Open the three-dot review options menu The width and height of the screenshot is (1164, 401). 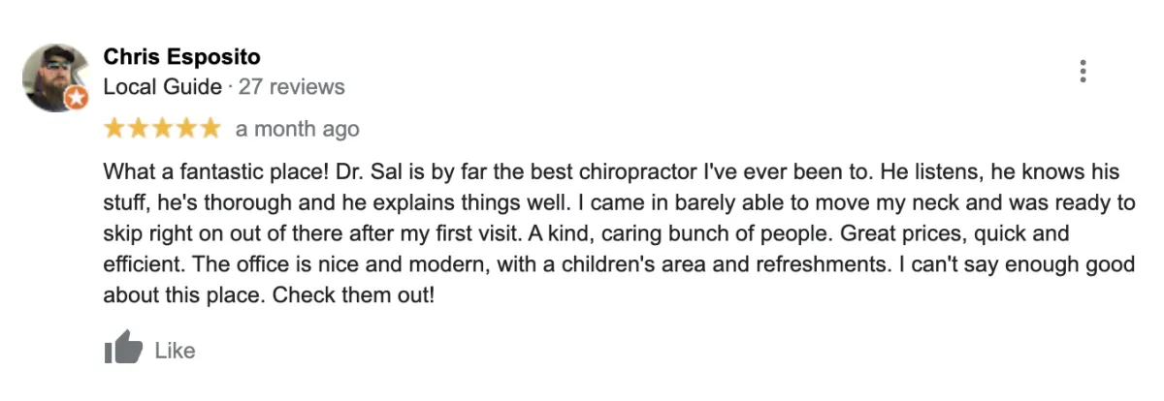click(x=1083, y=72)
